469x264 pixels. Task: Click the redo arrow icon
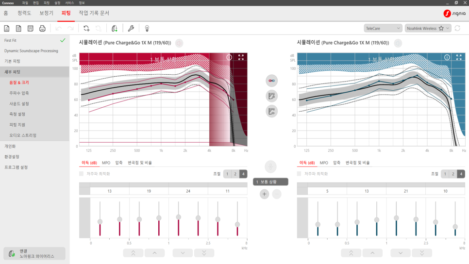pyautogui.click(x=70, y=29)
